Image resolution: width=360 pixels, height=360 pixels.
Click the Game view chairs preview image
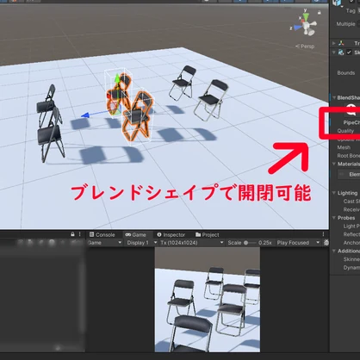coord(208,300)
